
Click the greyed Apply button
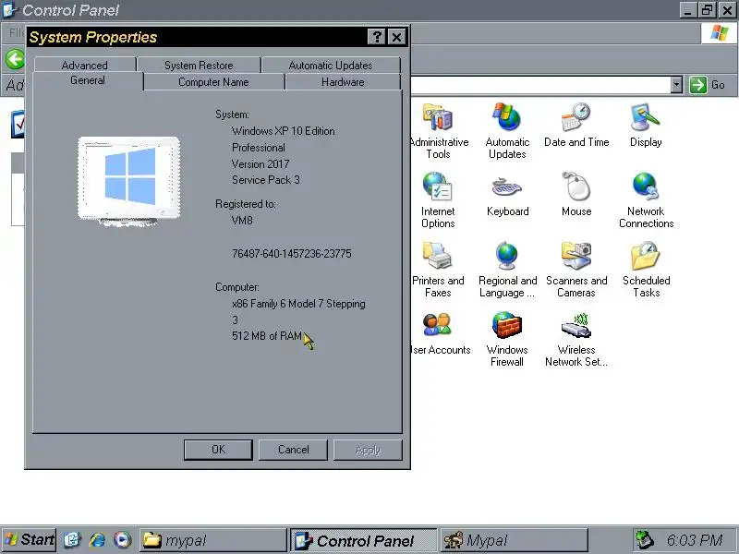click(368, 450)
